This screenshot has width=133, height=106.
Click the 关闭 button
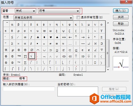click(x=121, y=17)
